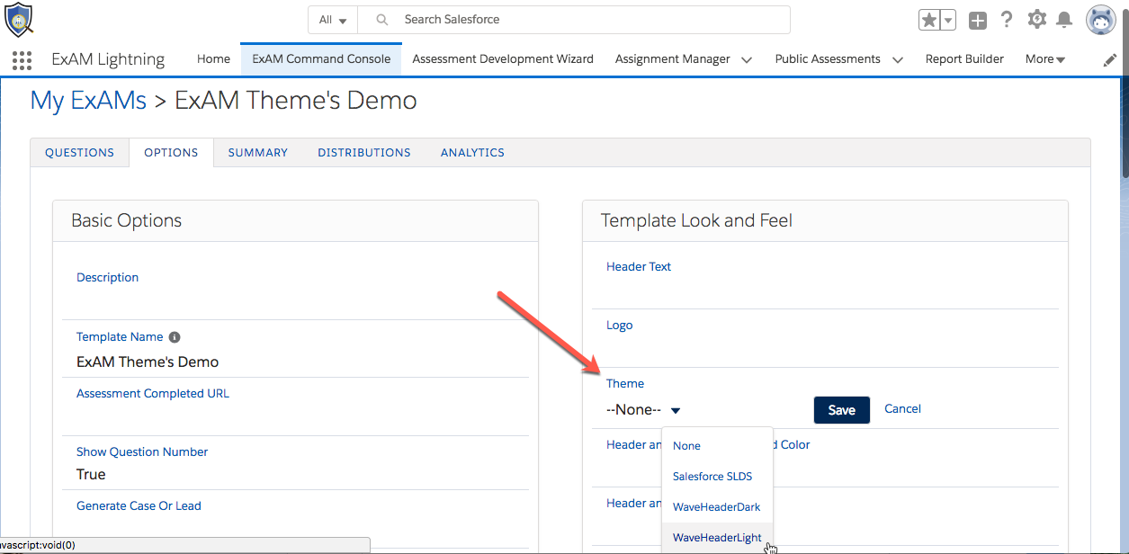Switch to the ANALYTICS tab
Viewport: 1129px width, 554px height.
point(472,153)
